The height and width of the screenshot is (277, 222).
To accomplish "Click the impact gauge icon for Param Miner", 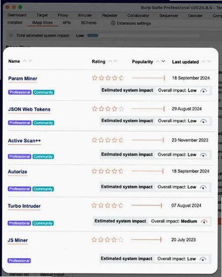I will (x=204, y=91).
